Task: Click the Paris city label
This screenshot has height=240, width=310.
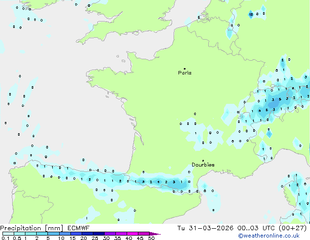Action: [185, 73]
